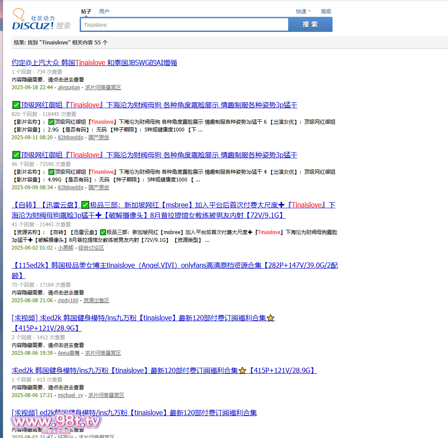Image resolution: width=448 pixels, height=438 pixels.
Task: Open author alyssajian's profile
Action: (69, 88)
